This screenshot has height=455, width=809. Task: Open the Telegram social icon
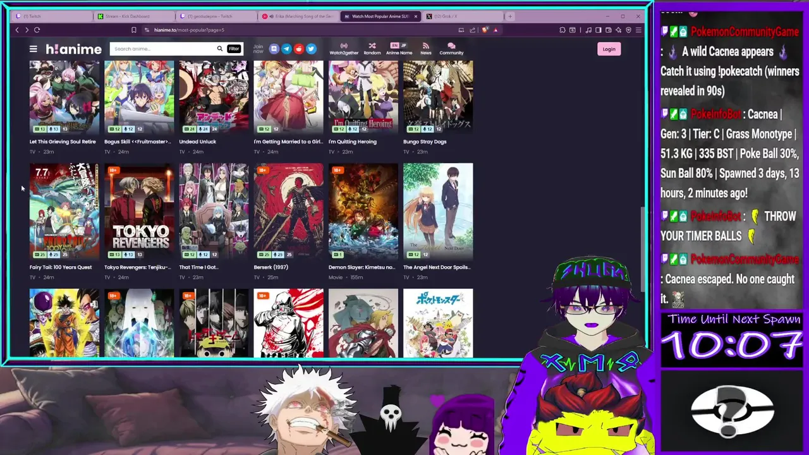pyautogui.click(x=286, y=49)
